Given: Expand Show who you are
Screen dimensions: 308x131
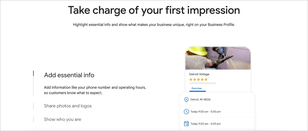Looking at the screenshot, I should pyautogui.click(x=63, y=119).
